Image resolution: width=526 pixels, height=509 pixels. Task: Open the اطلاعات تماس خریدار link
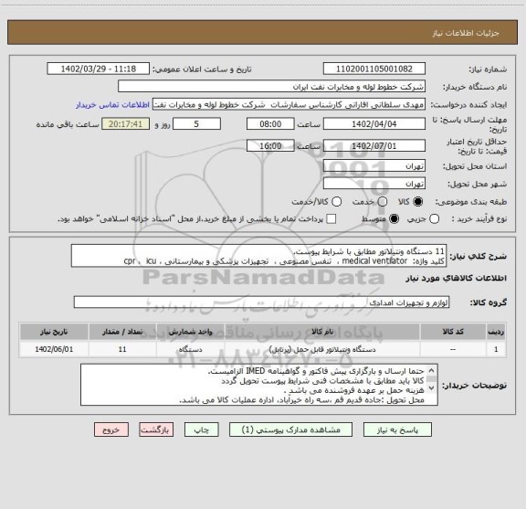(112, 105)
